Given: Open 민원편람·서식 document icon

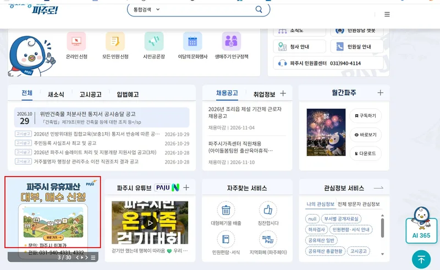Looking at the screenshot, I should [226, 239].
